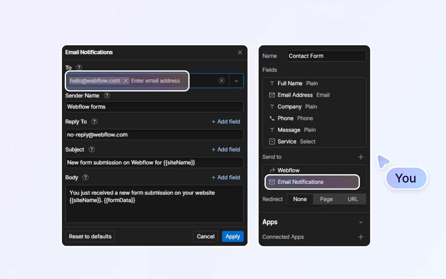Click the Email Notifications envelope icon
Image resolution: width=446 pixels, height=279 pixels.
point(272,182)
